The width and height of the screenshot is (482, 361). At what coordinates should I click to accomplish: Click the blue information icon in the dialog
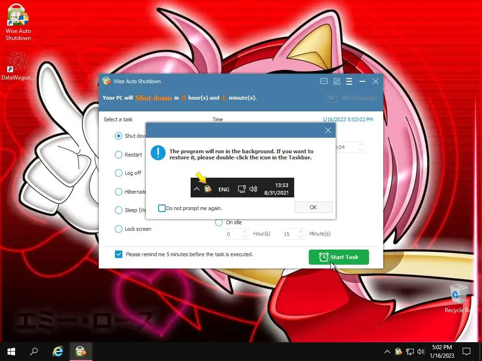(x=158, y=153)
